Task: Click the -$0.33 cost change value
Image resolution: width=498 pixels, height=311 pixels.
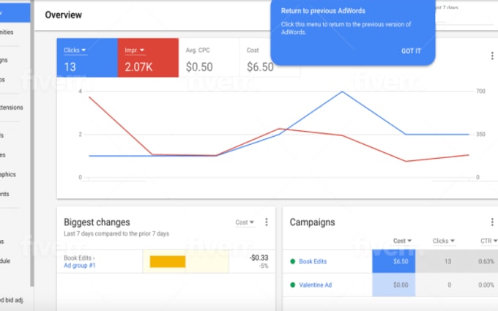Action: point(259,258)
